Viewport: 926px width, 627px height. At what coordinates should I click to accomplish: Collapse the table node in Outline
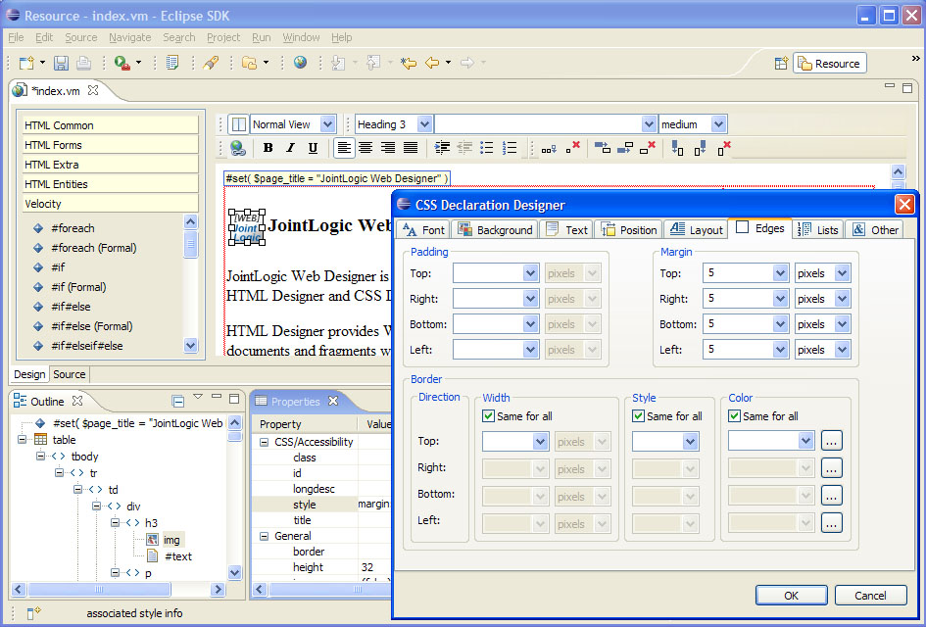(22, 440)
